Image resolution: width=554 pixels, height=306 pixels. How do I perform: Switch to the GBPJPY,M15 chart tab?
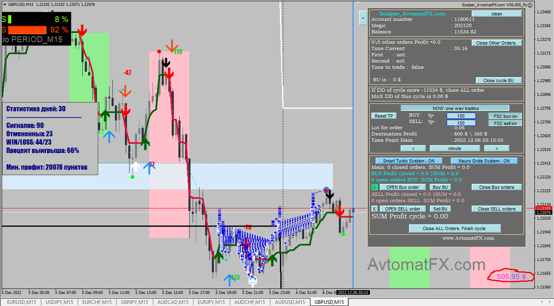coord(134,302)
